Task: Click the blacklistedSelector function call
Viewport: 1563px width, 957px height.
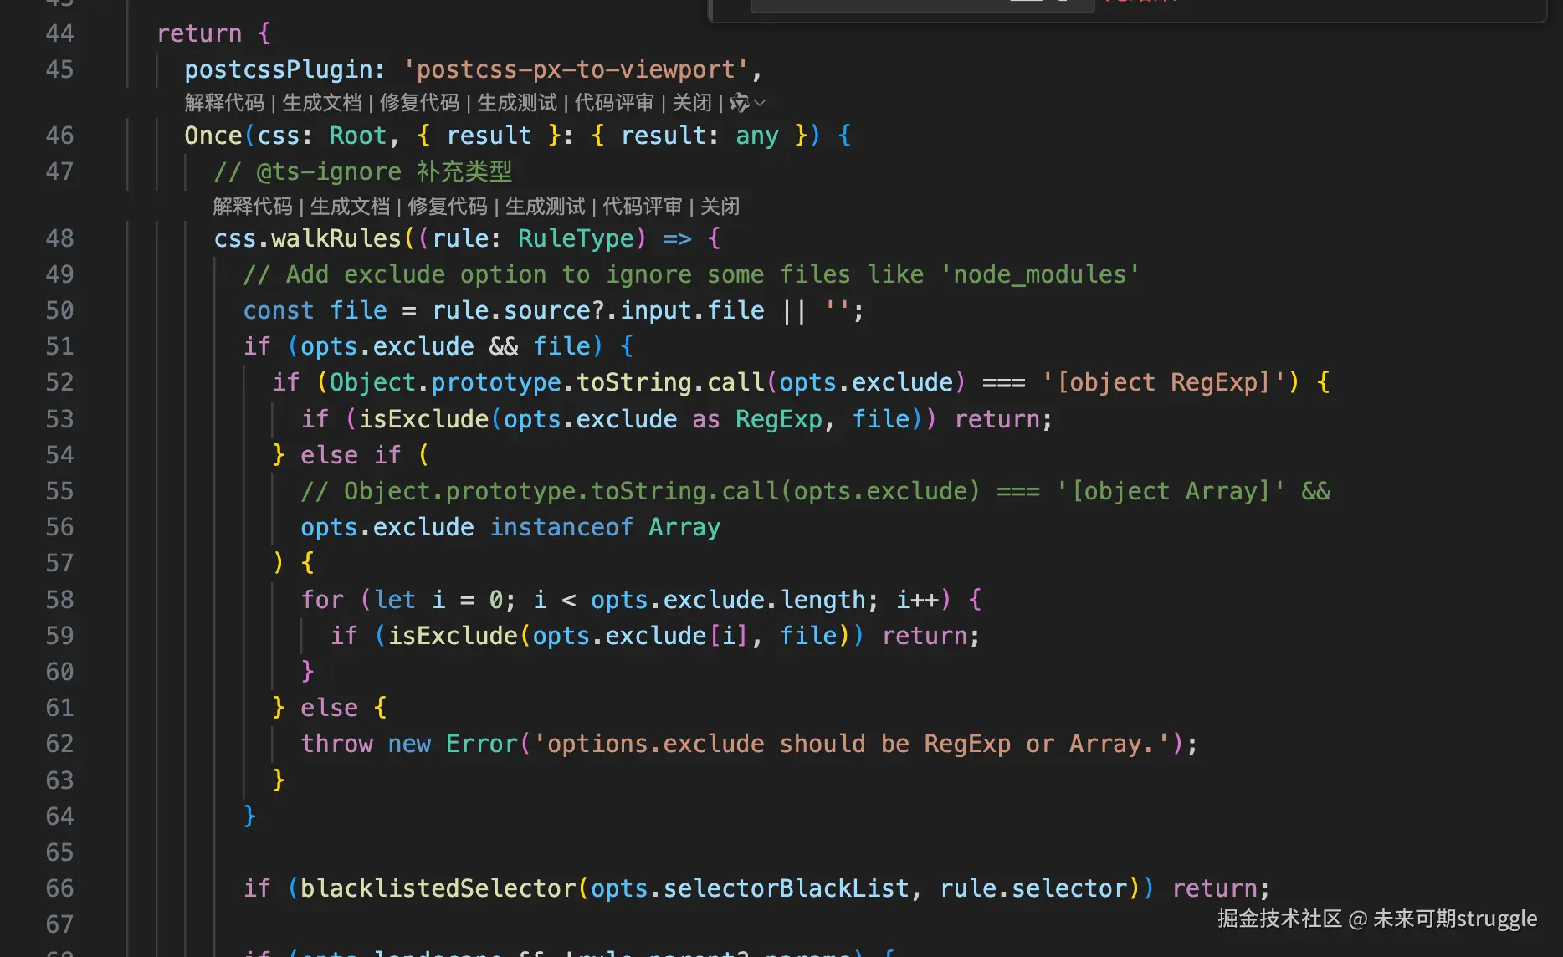Action: tap(438, 888)
